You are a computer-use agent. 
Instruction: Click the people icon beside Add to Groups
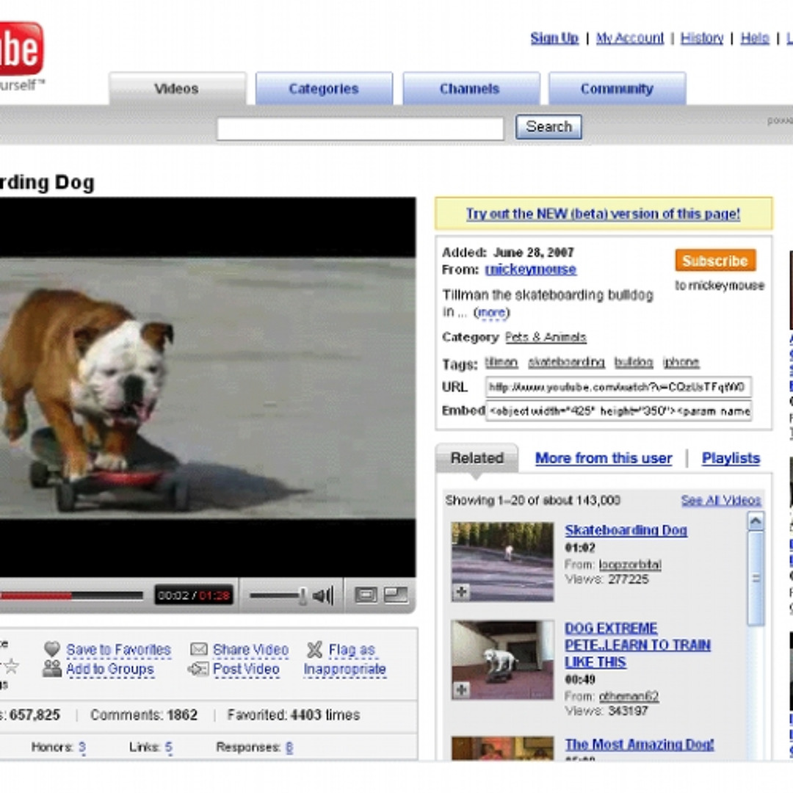52,669
